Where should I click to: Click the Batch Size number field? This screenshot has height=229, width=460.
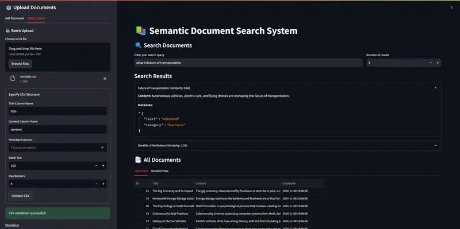click(x=51, y=166)
